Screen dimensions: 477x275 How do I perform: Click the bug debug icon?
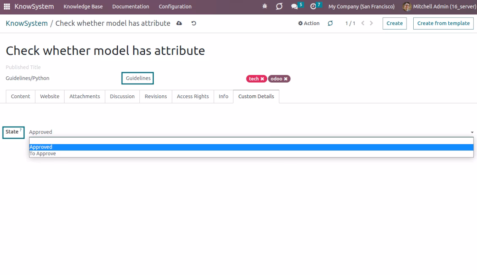pyautogui.click(x=265, y=6)
